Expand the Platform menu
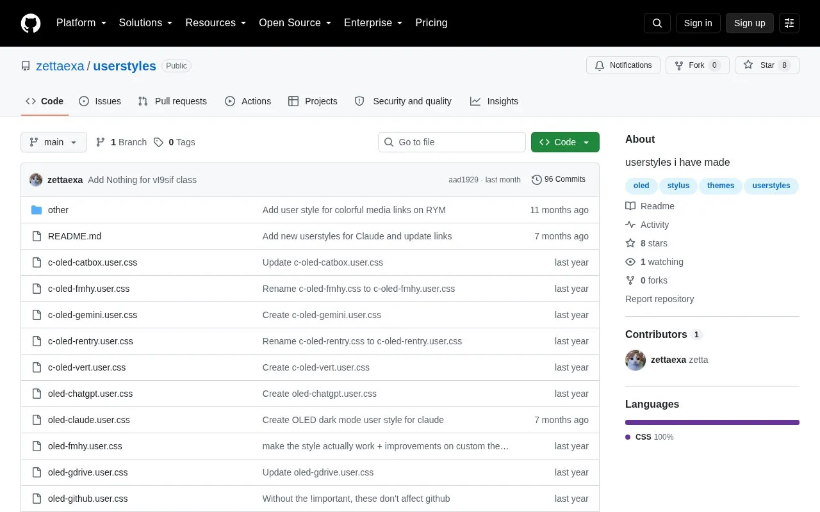Viewport: 820px width, 512px height. (81, 23)
